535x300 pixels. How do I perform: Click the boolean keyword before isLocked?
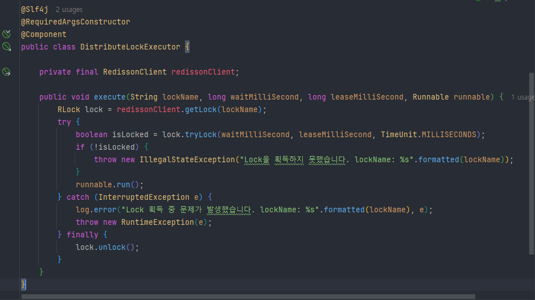tap(92, 134)
